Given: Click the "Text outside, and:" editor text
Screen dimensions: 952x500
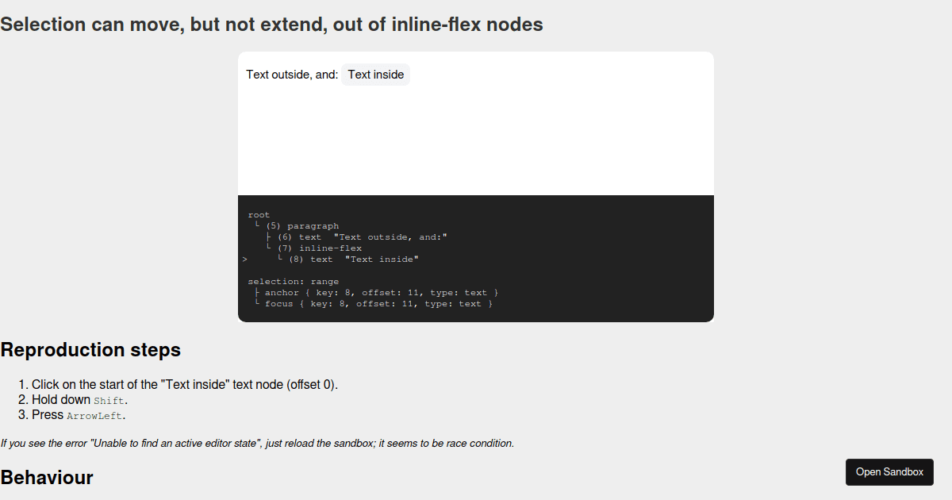Looking at the screenshot, I should 292,74.
